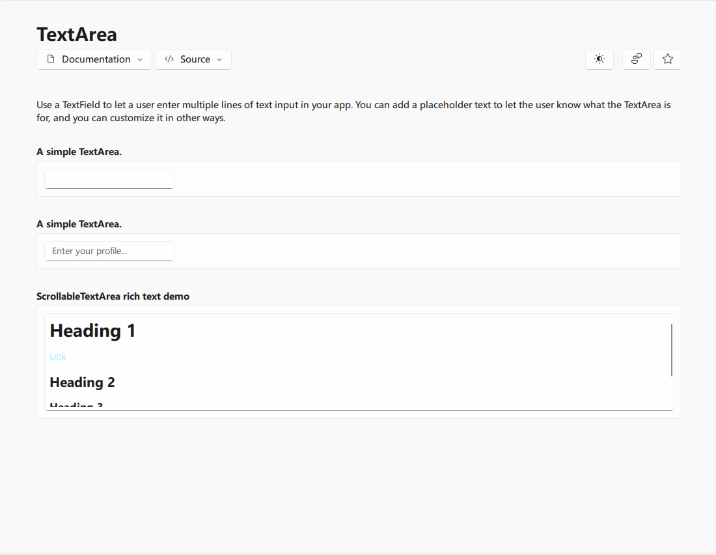The width and height of the screenshot is (716, 555).
Task: Open the Source menu button
Action: [x=193, y=59]
